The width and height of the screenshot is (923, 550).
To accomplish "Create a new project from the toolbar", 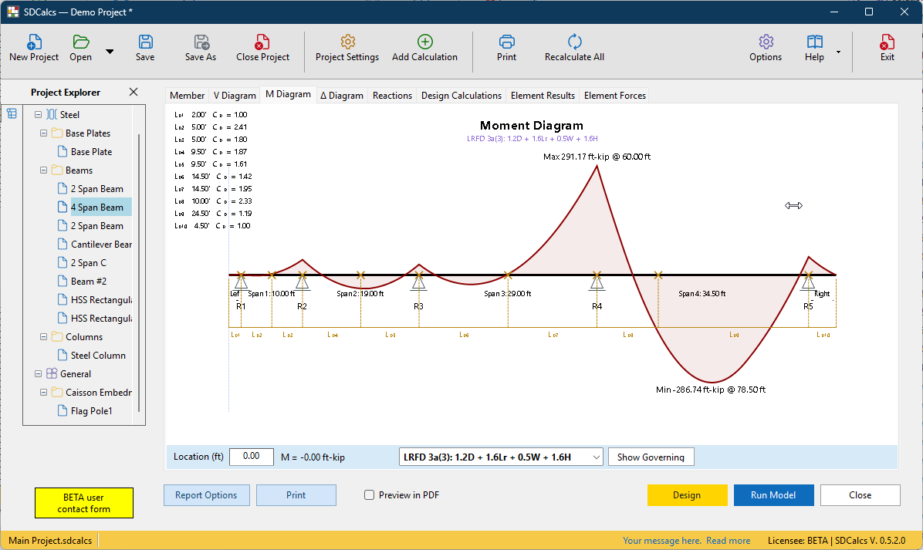I will 34,48.
